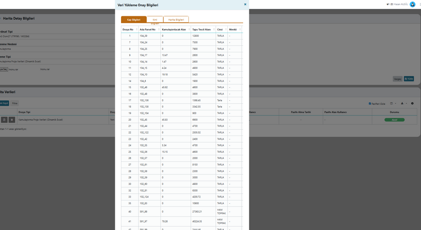421x230 pixels.
Task: Click the Filtre button
Action: pos(15,103)
